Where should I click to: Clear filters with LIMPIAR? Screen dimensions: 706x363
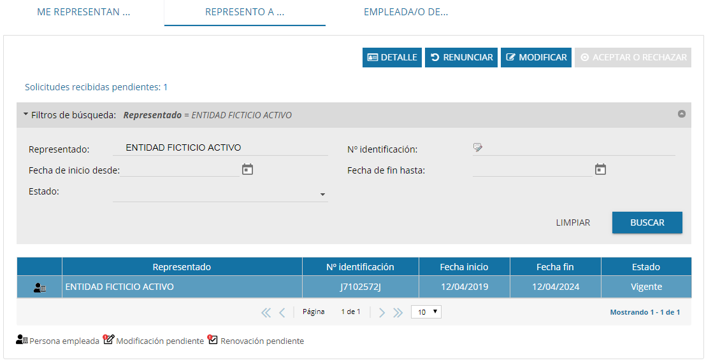(x=573, y=223)
